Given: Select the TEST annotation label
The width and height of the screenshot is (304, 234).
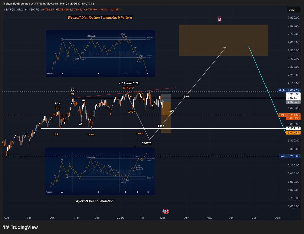Looking at the screenshot, I should pos(161,126).
